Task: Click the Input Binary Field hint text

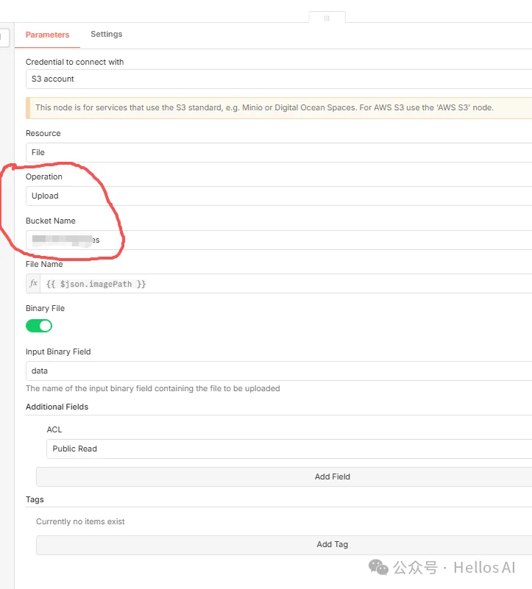Action: 152,388
